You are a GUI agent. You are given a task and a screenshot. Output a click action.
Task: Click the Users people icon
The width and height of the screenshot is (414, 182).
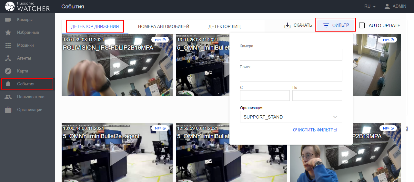click(x=8, y=97)
